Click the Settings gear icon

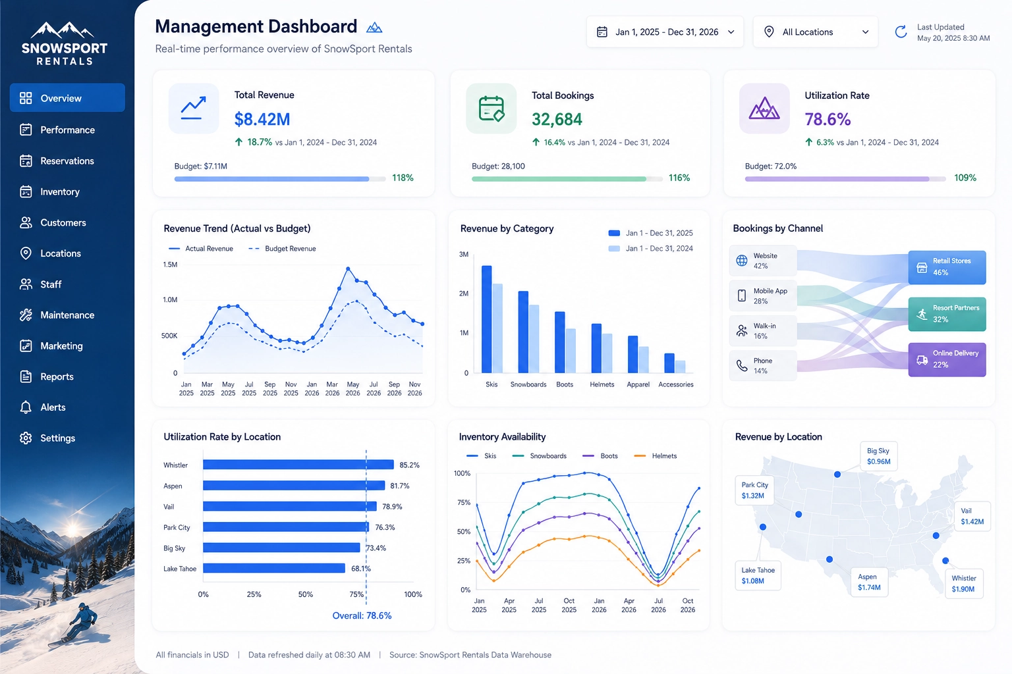pyautogui.click(x=26, y=438)
